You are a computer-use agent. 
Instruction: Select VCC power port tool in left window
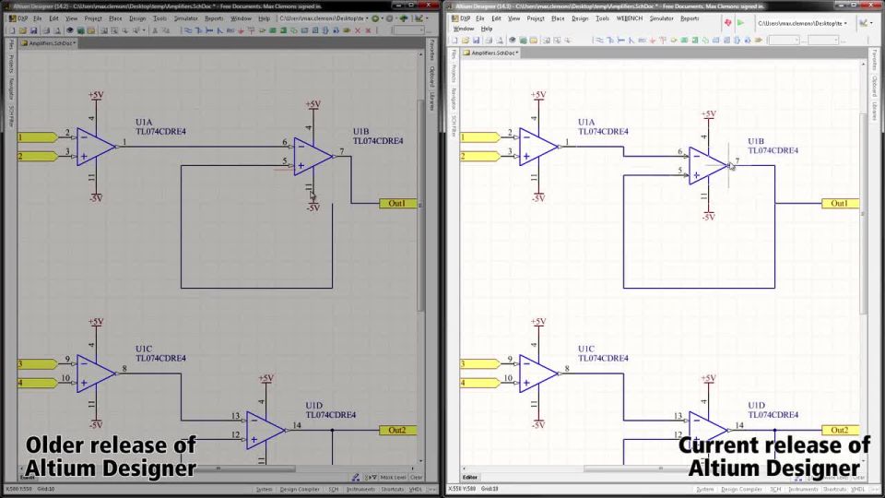pyautogui.click(x=251, y=30)
